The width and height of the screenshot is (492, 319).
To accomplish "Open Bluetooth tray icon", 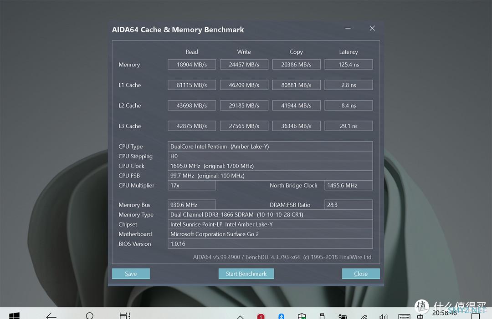I will click(281, 316).
